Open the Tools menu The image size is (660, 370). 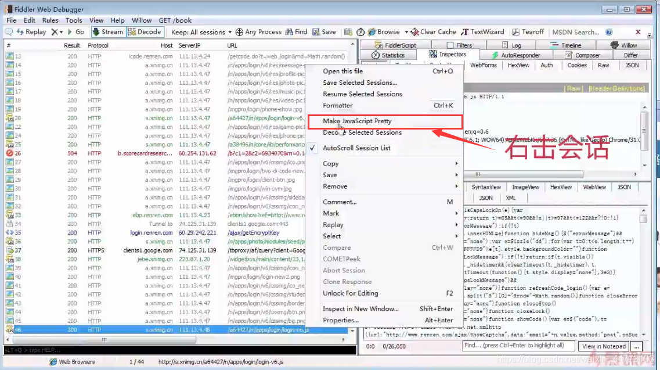tap(74, 20)
